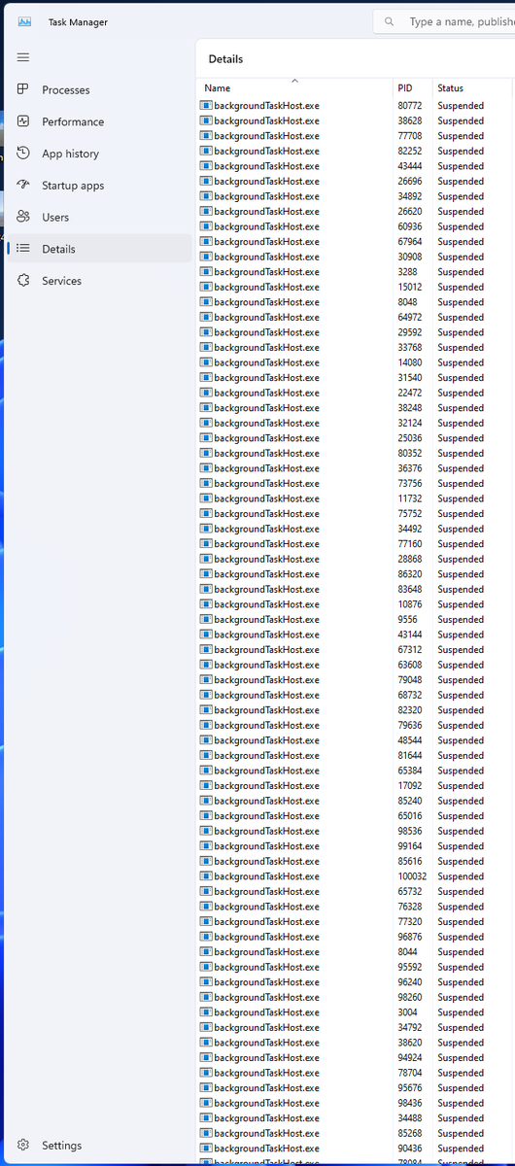The height and width of the screenshot is (1166, 515).
Task: Click the search magnifier icon
Action: tap(390, 21)
